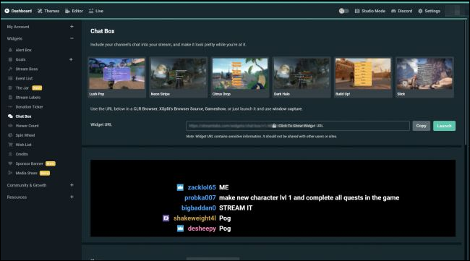Open Stream Labels widget page

coord(28,98)
